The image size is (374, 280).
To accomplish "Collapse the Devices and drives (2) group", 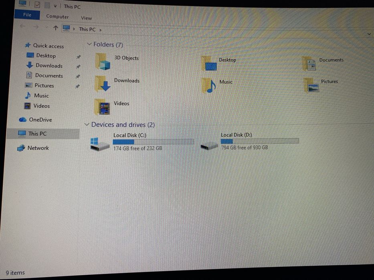I will 87,124.
